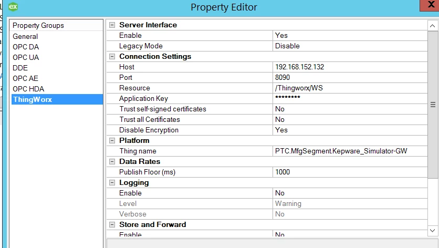This screenshot has width=439, height=248.
Task: Click the disabled Level value Warning
Action: coord(350,204)
